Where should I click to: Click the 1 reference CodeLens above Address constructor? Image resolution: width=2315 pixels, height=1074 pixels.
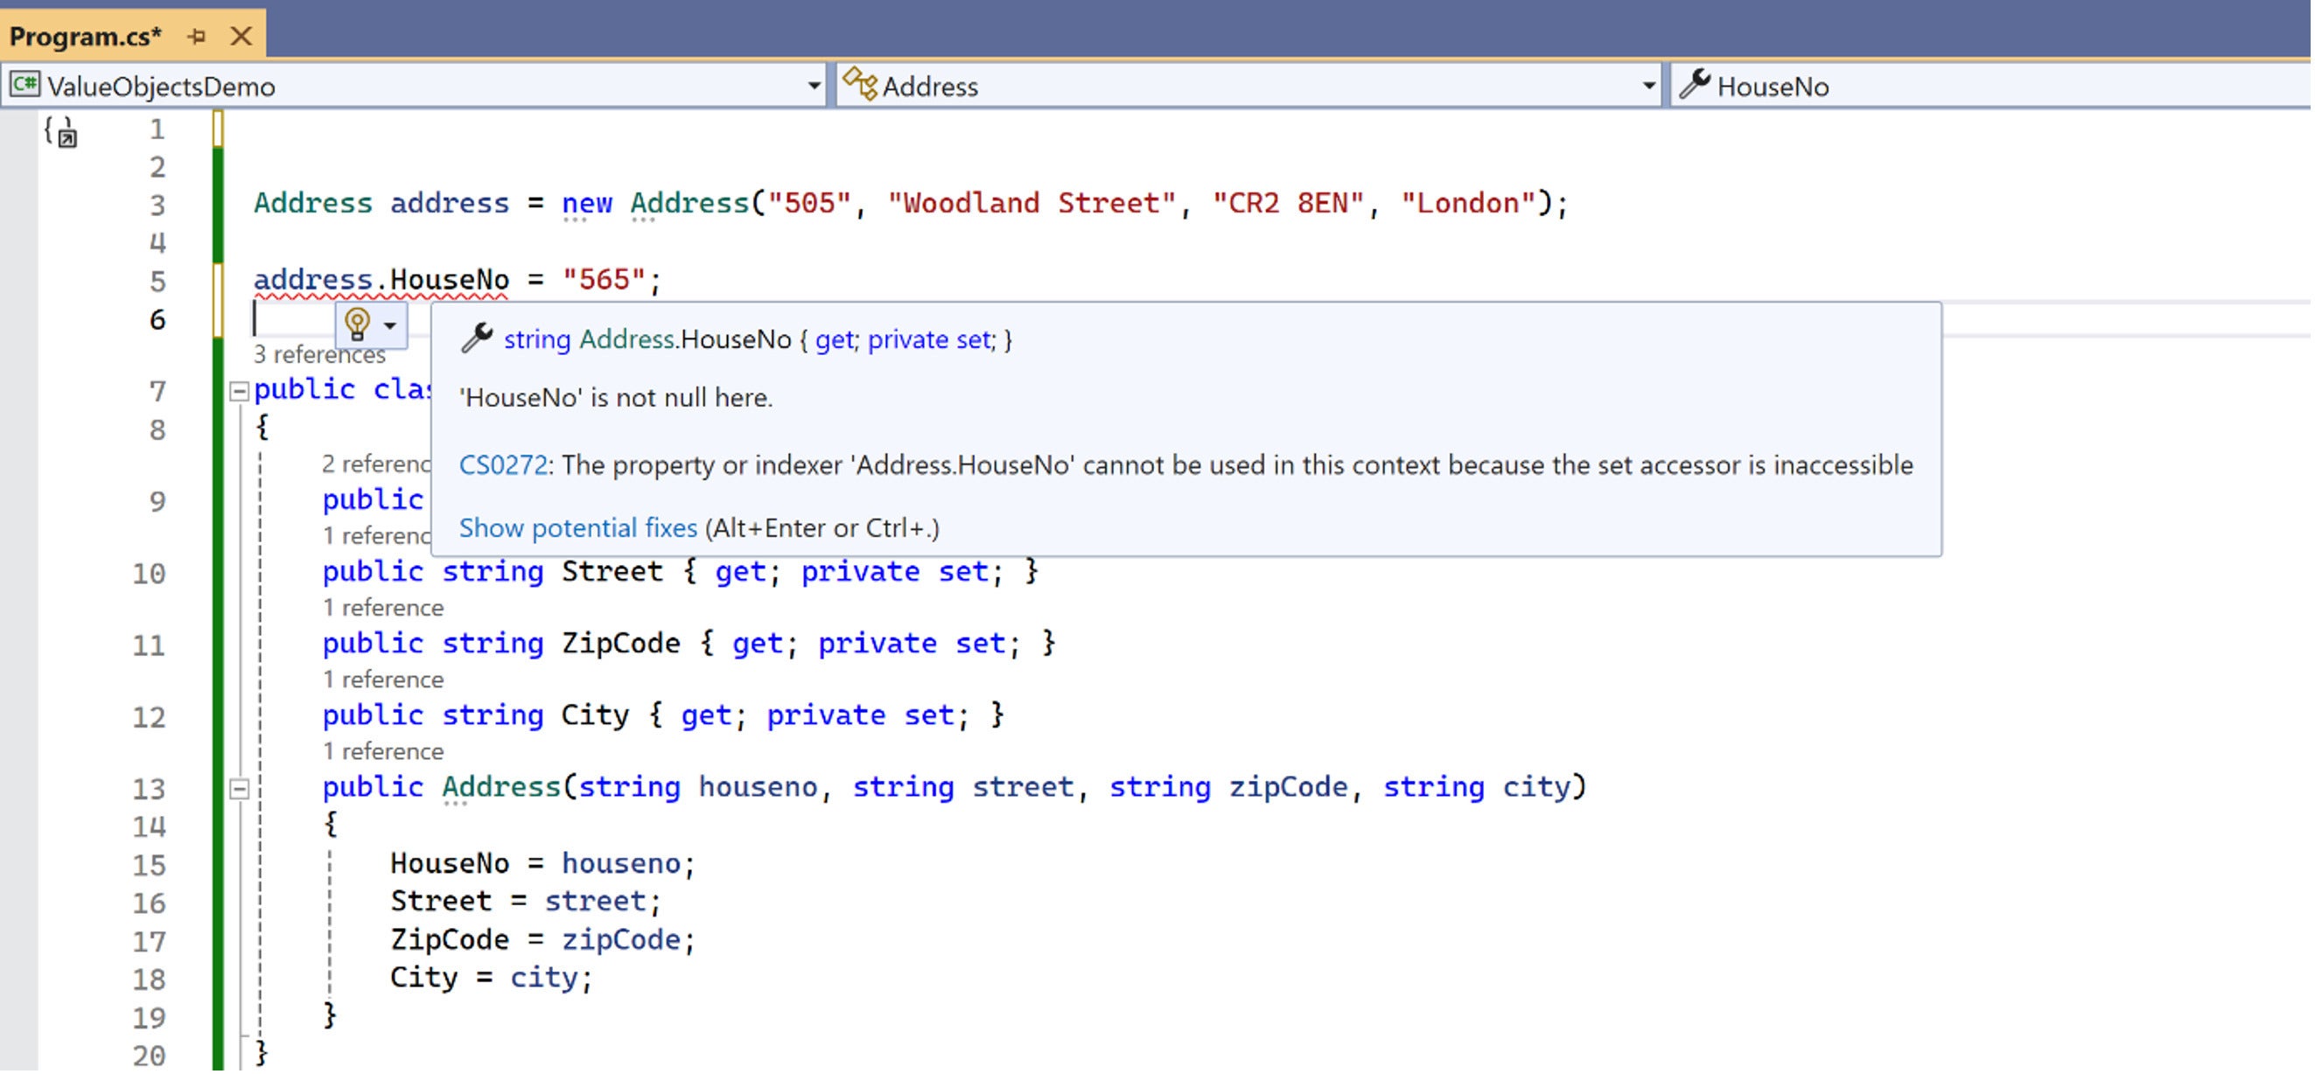click(383, 752)
